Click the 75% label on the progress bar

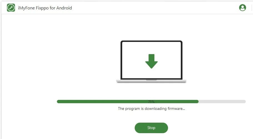tap(151, 102)
